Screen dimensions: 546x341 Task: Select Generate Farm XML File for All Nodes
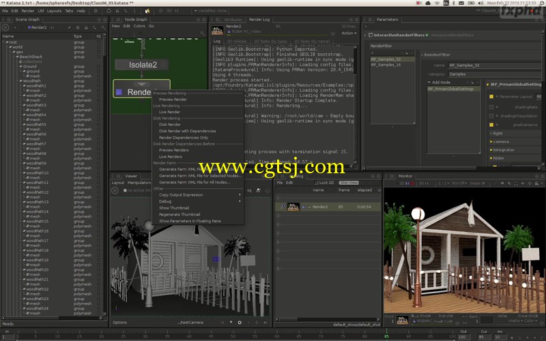195,182
